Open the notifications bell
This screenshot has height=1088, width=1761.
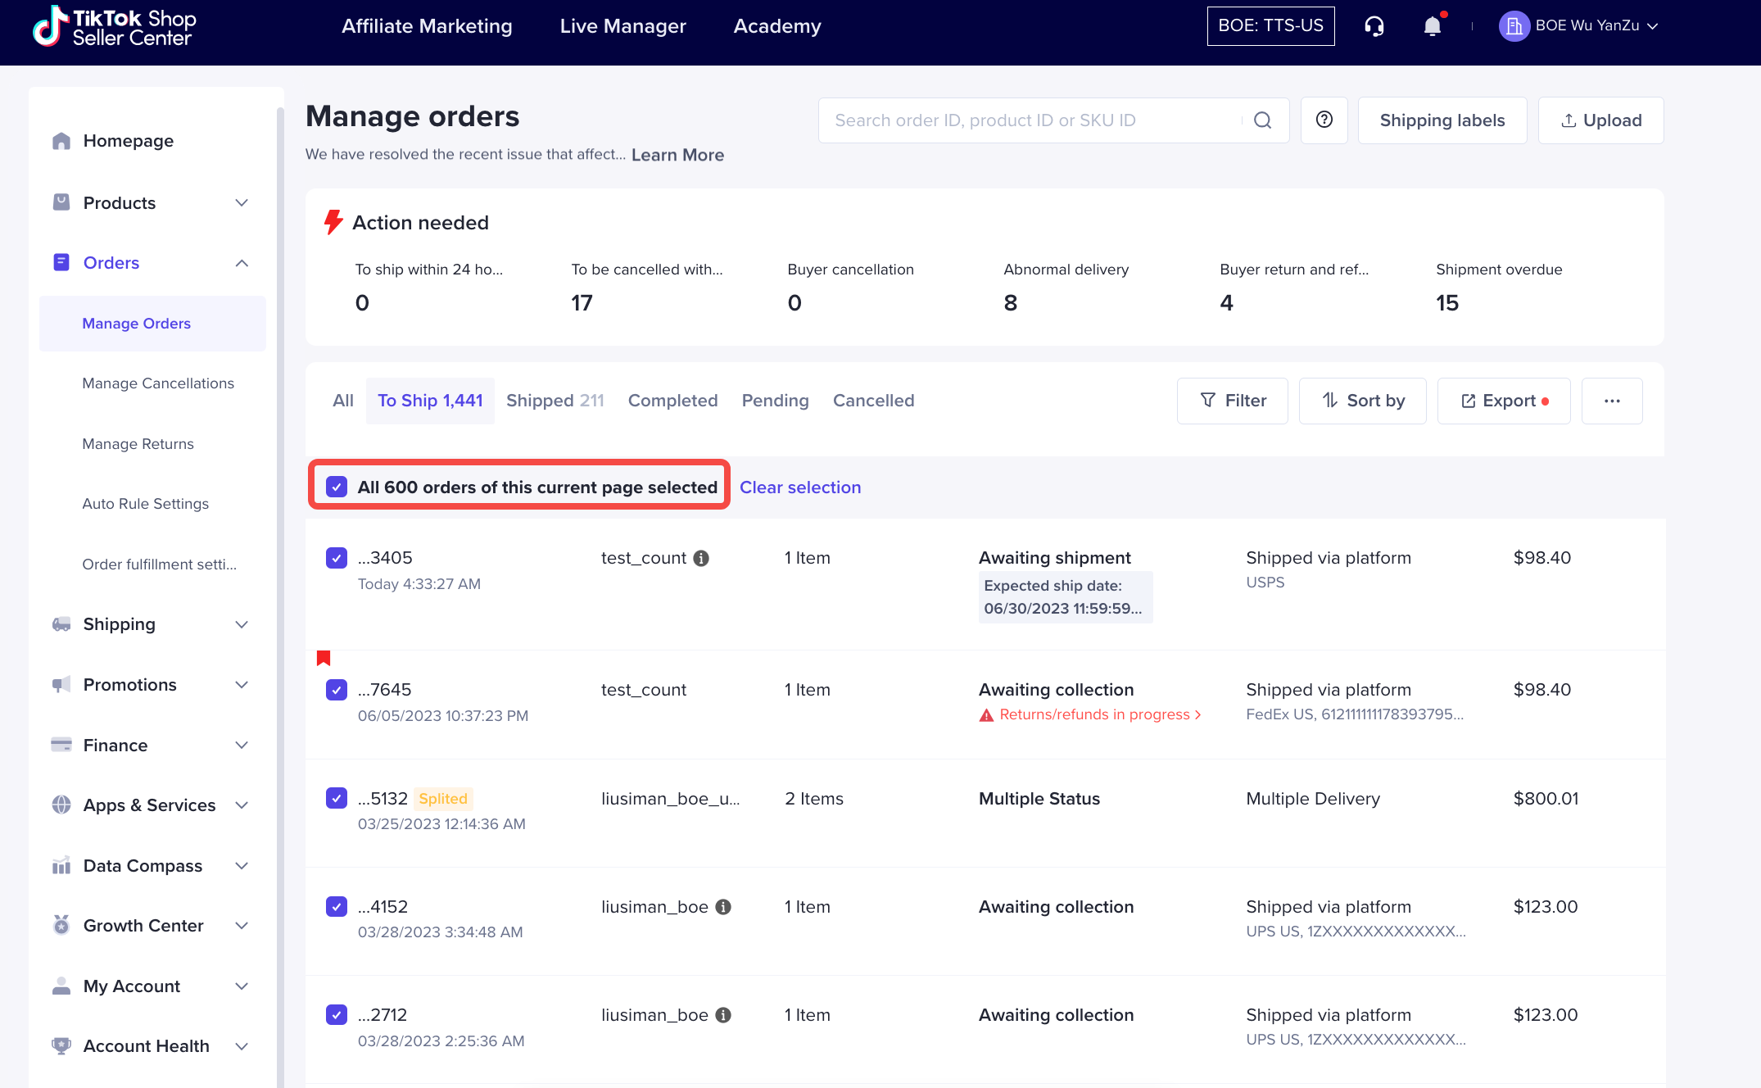(x=1433, y=26)
